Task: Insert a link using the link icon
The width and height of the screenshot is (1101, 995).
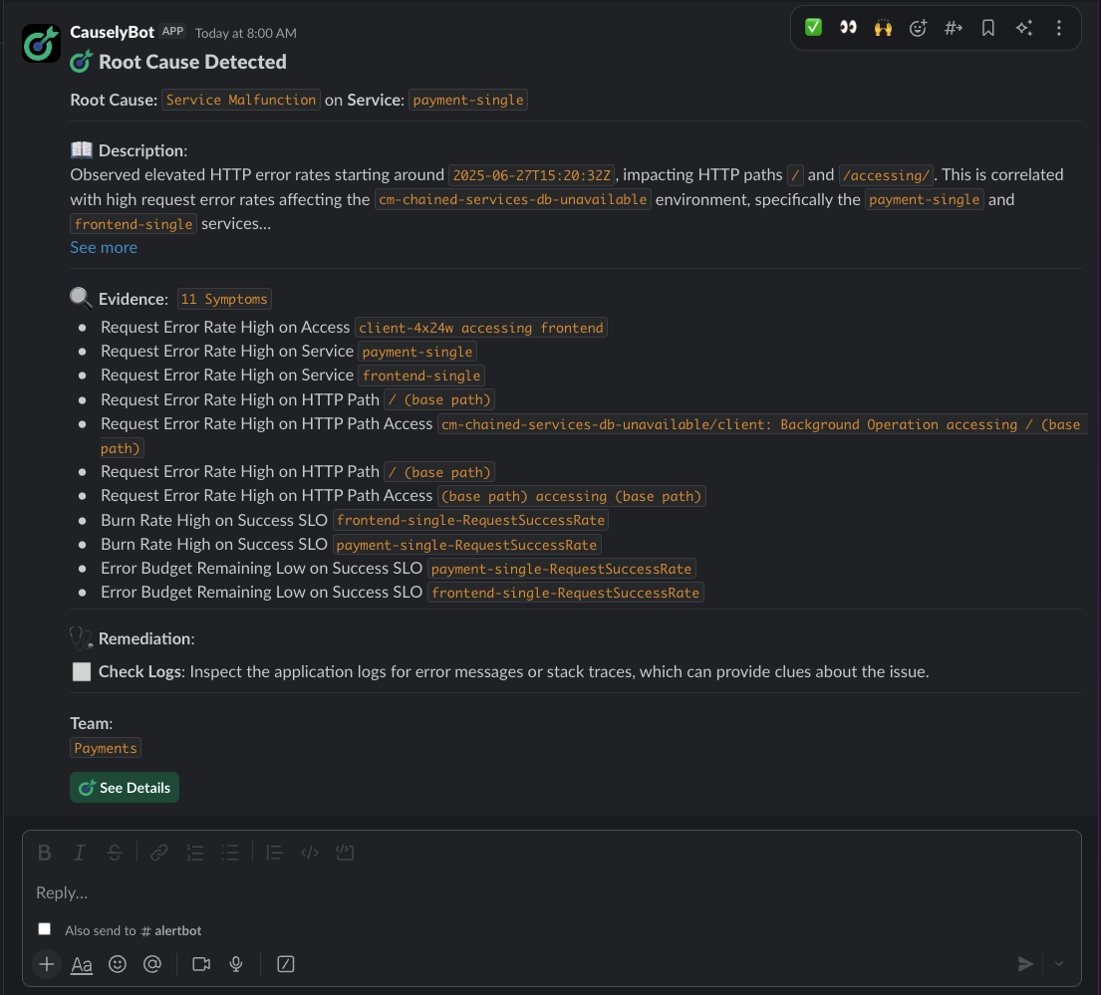Action: [159, 853]
